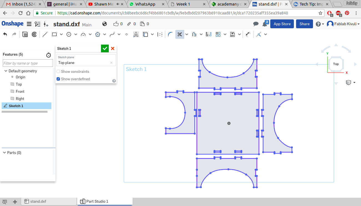The width and height of the screenshot is (361, 206).
Task: Open rectangle tool dropdown arrow
Action: pos(61,34)
